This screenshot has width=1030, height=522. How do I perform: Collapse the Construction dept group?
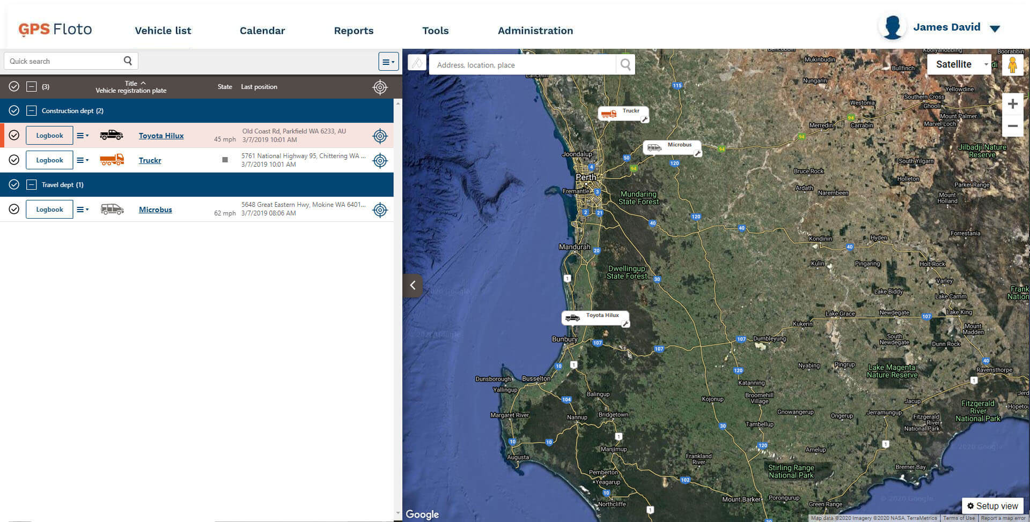32,111
